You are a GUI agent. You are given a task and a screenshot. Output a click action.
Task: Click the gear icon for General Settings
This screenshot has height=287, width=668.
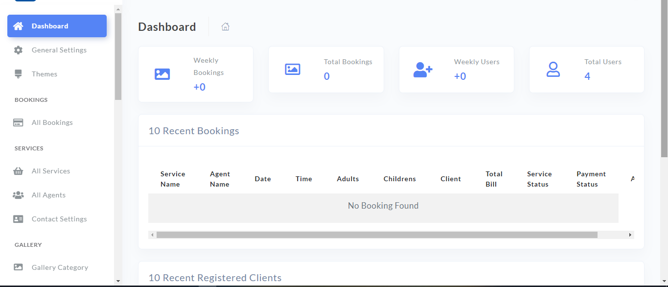click(x=18, y=50)
